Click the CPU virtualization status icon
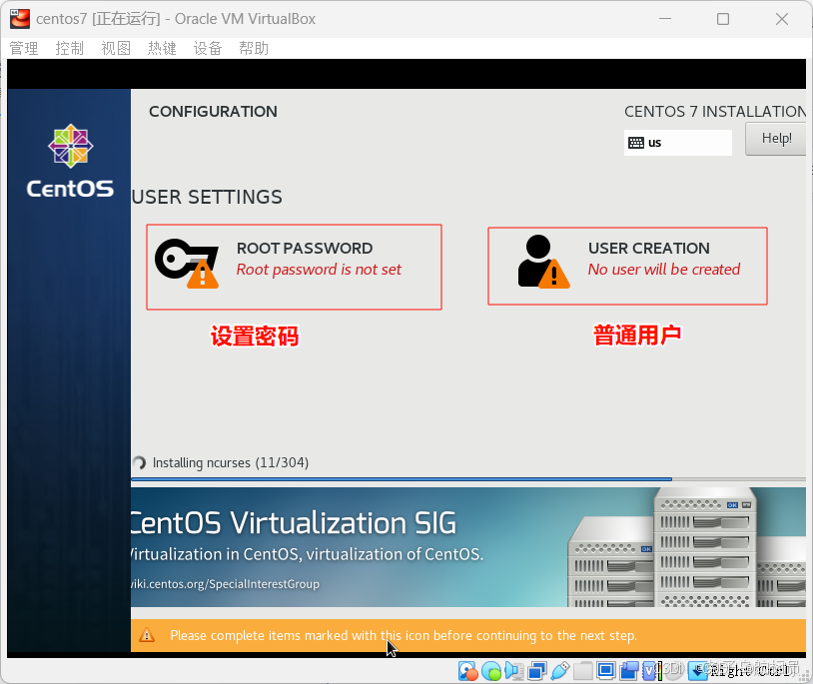 pyautogui.click(x=649, y=671)
